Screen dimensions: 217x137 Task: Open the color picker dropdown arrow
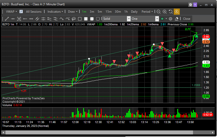166,19
